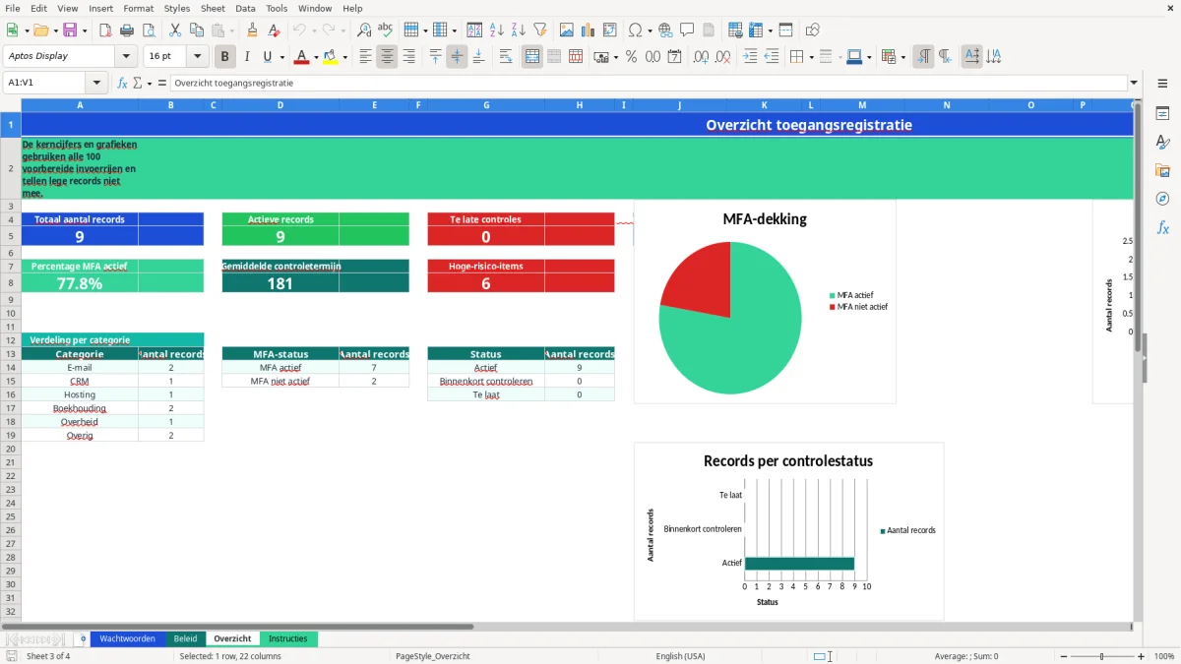Switch to the Wachtwoorden sheet tab

tap(128, 638)
